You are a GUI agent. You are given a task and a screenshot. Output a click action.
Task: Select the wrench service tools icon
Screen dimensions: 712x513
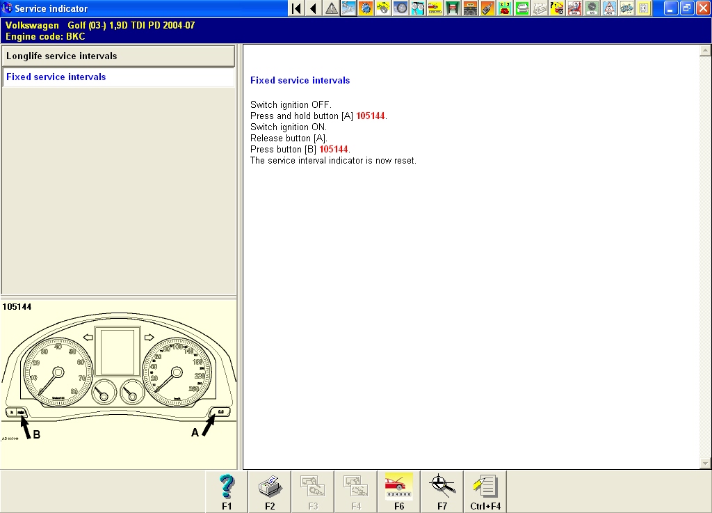tap(349, 8)
